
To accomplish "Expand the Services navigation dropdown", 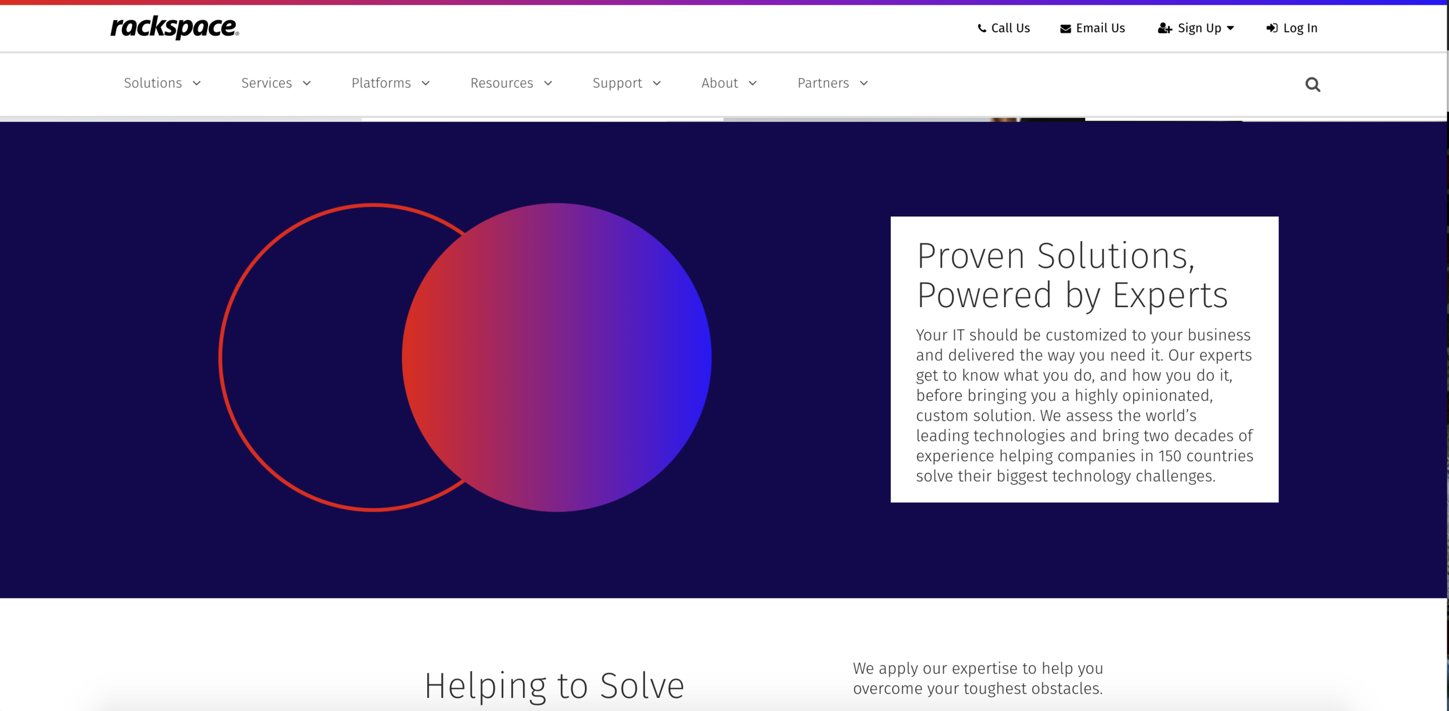I will (307, 83).
